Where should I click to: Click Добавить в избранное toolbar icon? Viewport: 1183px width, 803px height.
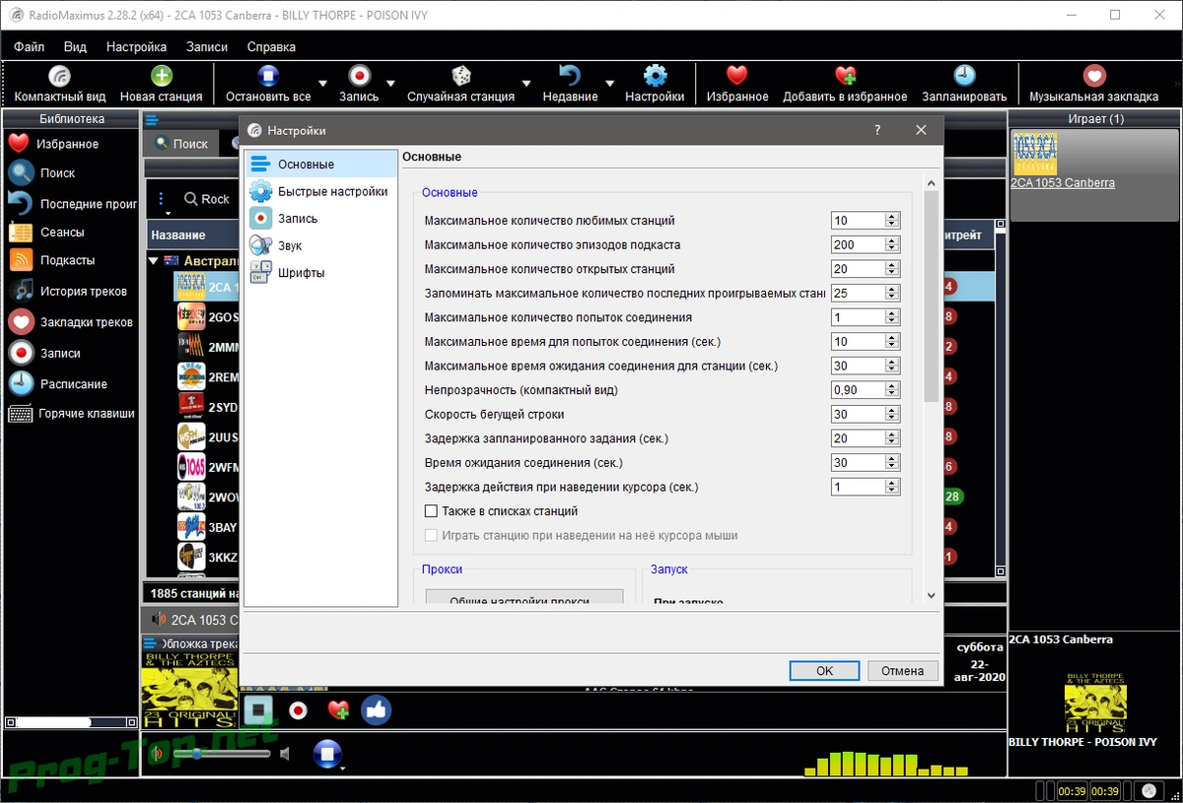[x=845, y=76]
